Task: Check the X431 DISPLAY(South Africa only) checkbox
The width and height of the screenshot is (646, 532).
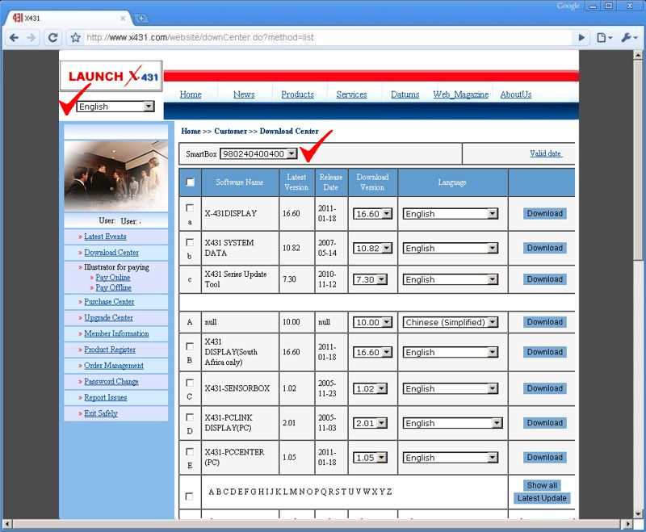Action: point(190,346)
